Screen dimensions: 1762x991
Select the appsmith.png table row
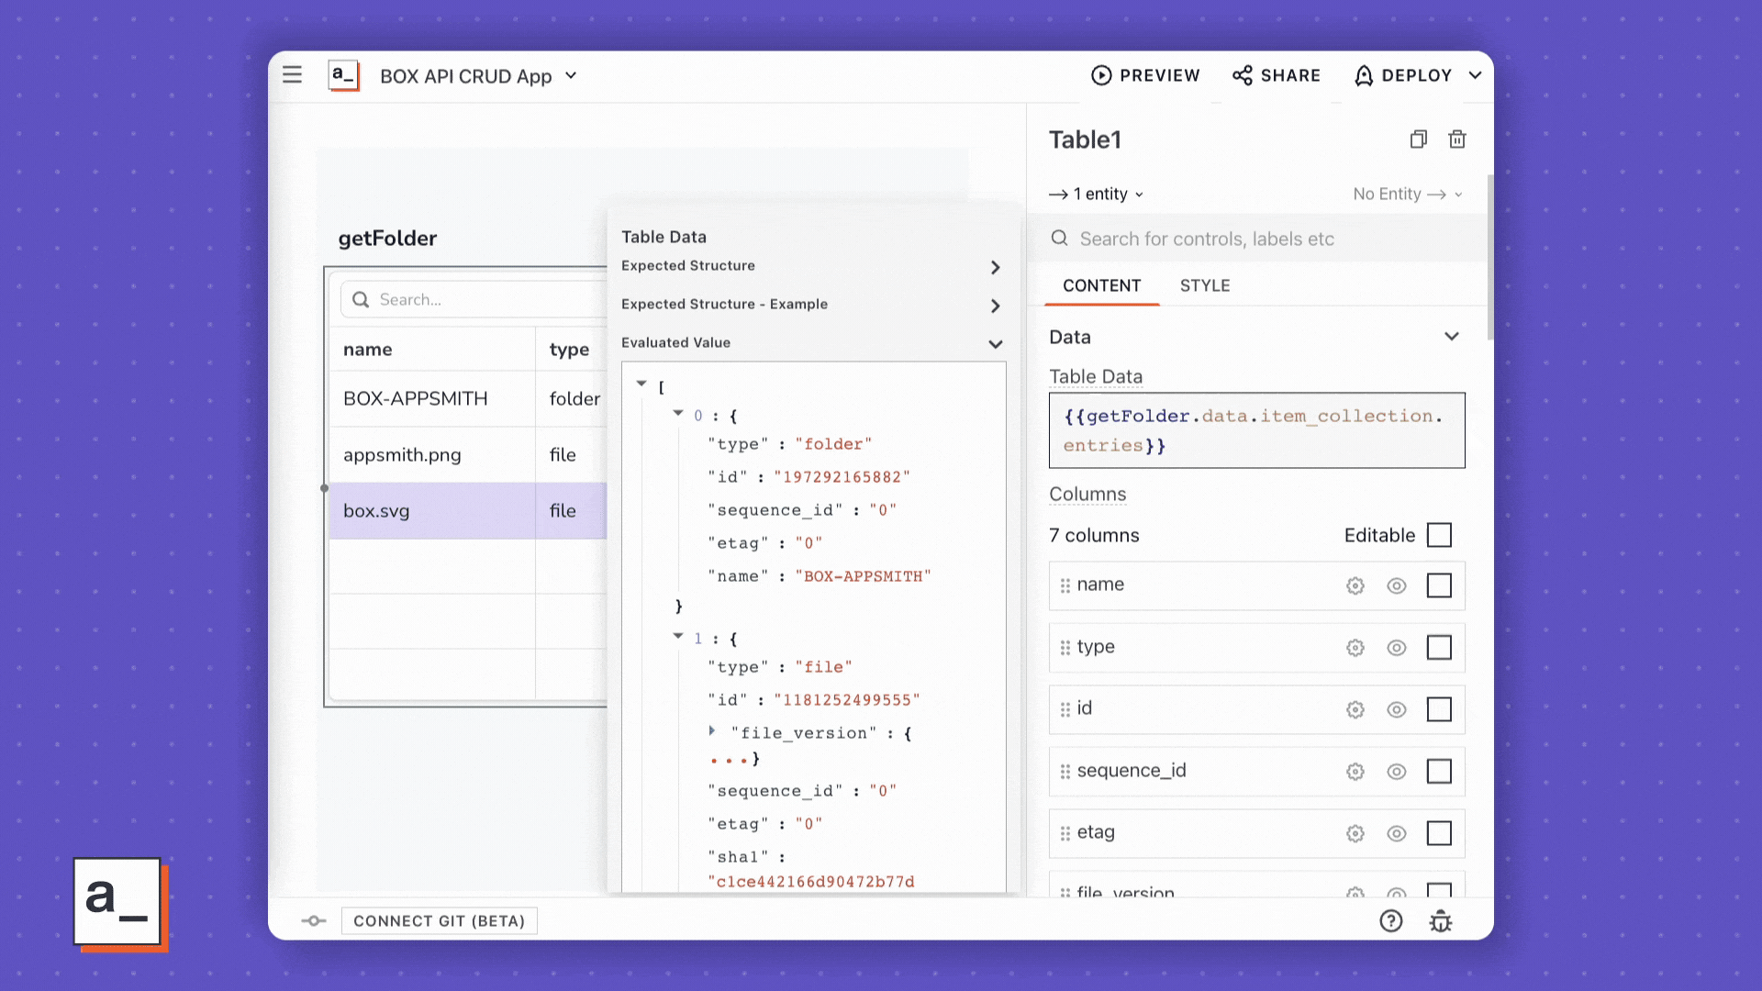(x=468, y=455)
